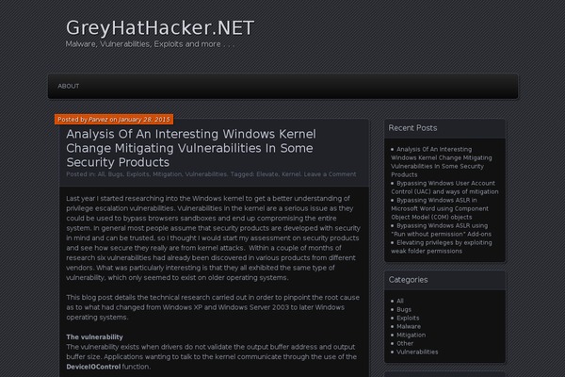Select the Vulnerabilities category under post title
The image size is (565, 377).
(x=205, y=174)
